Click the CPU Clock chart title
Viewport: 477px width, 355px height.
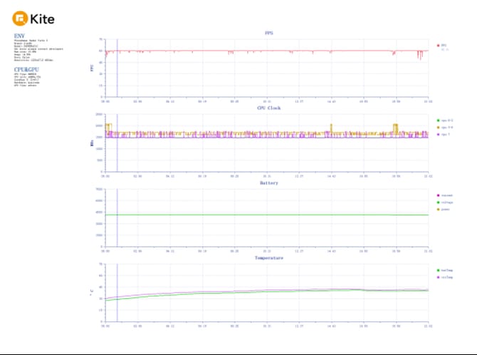[x=269, y=108]
